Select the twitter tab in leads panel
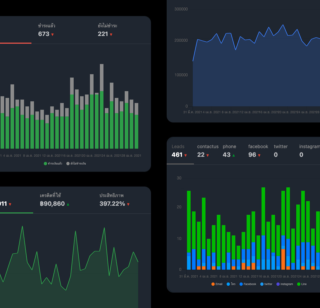This screenshot has width=320, height=308. [x=280, y=151]
